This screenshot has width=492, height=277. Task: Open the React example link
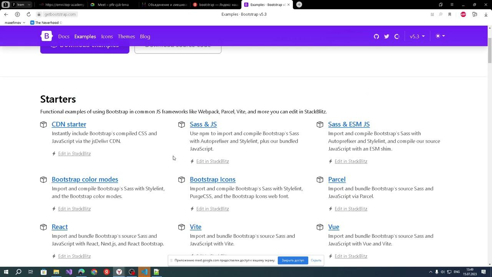point(60,227)
